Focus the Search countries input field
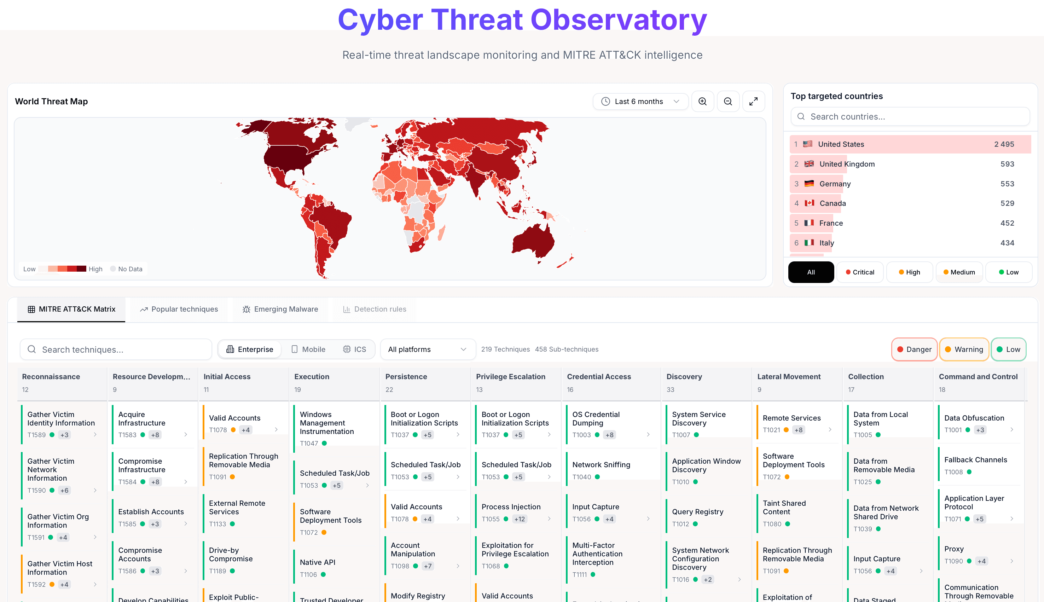 click(910, 117)
